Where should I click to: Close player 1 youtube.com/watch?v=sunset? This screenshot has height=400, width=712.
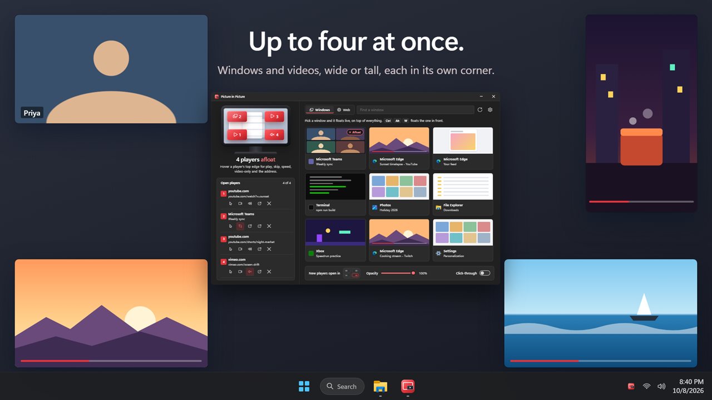(x=269, y=203)
